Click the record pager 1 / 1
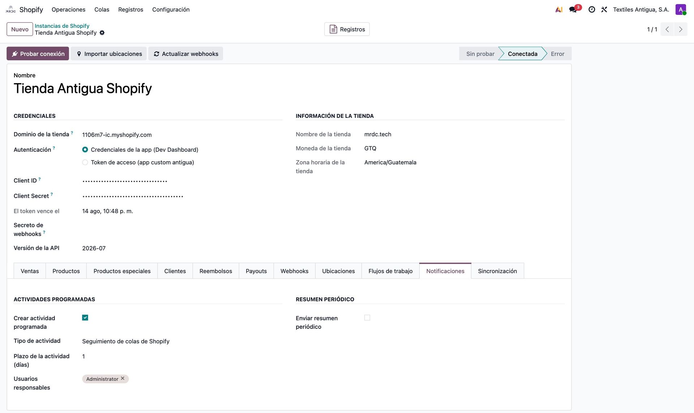This screenshot has height=413, width=694. tap(652, 29)
